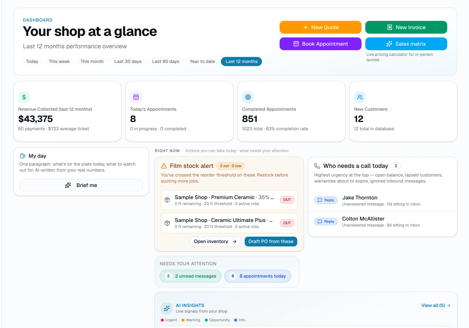Reply to Jake Thornton

326,200
